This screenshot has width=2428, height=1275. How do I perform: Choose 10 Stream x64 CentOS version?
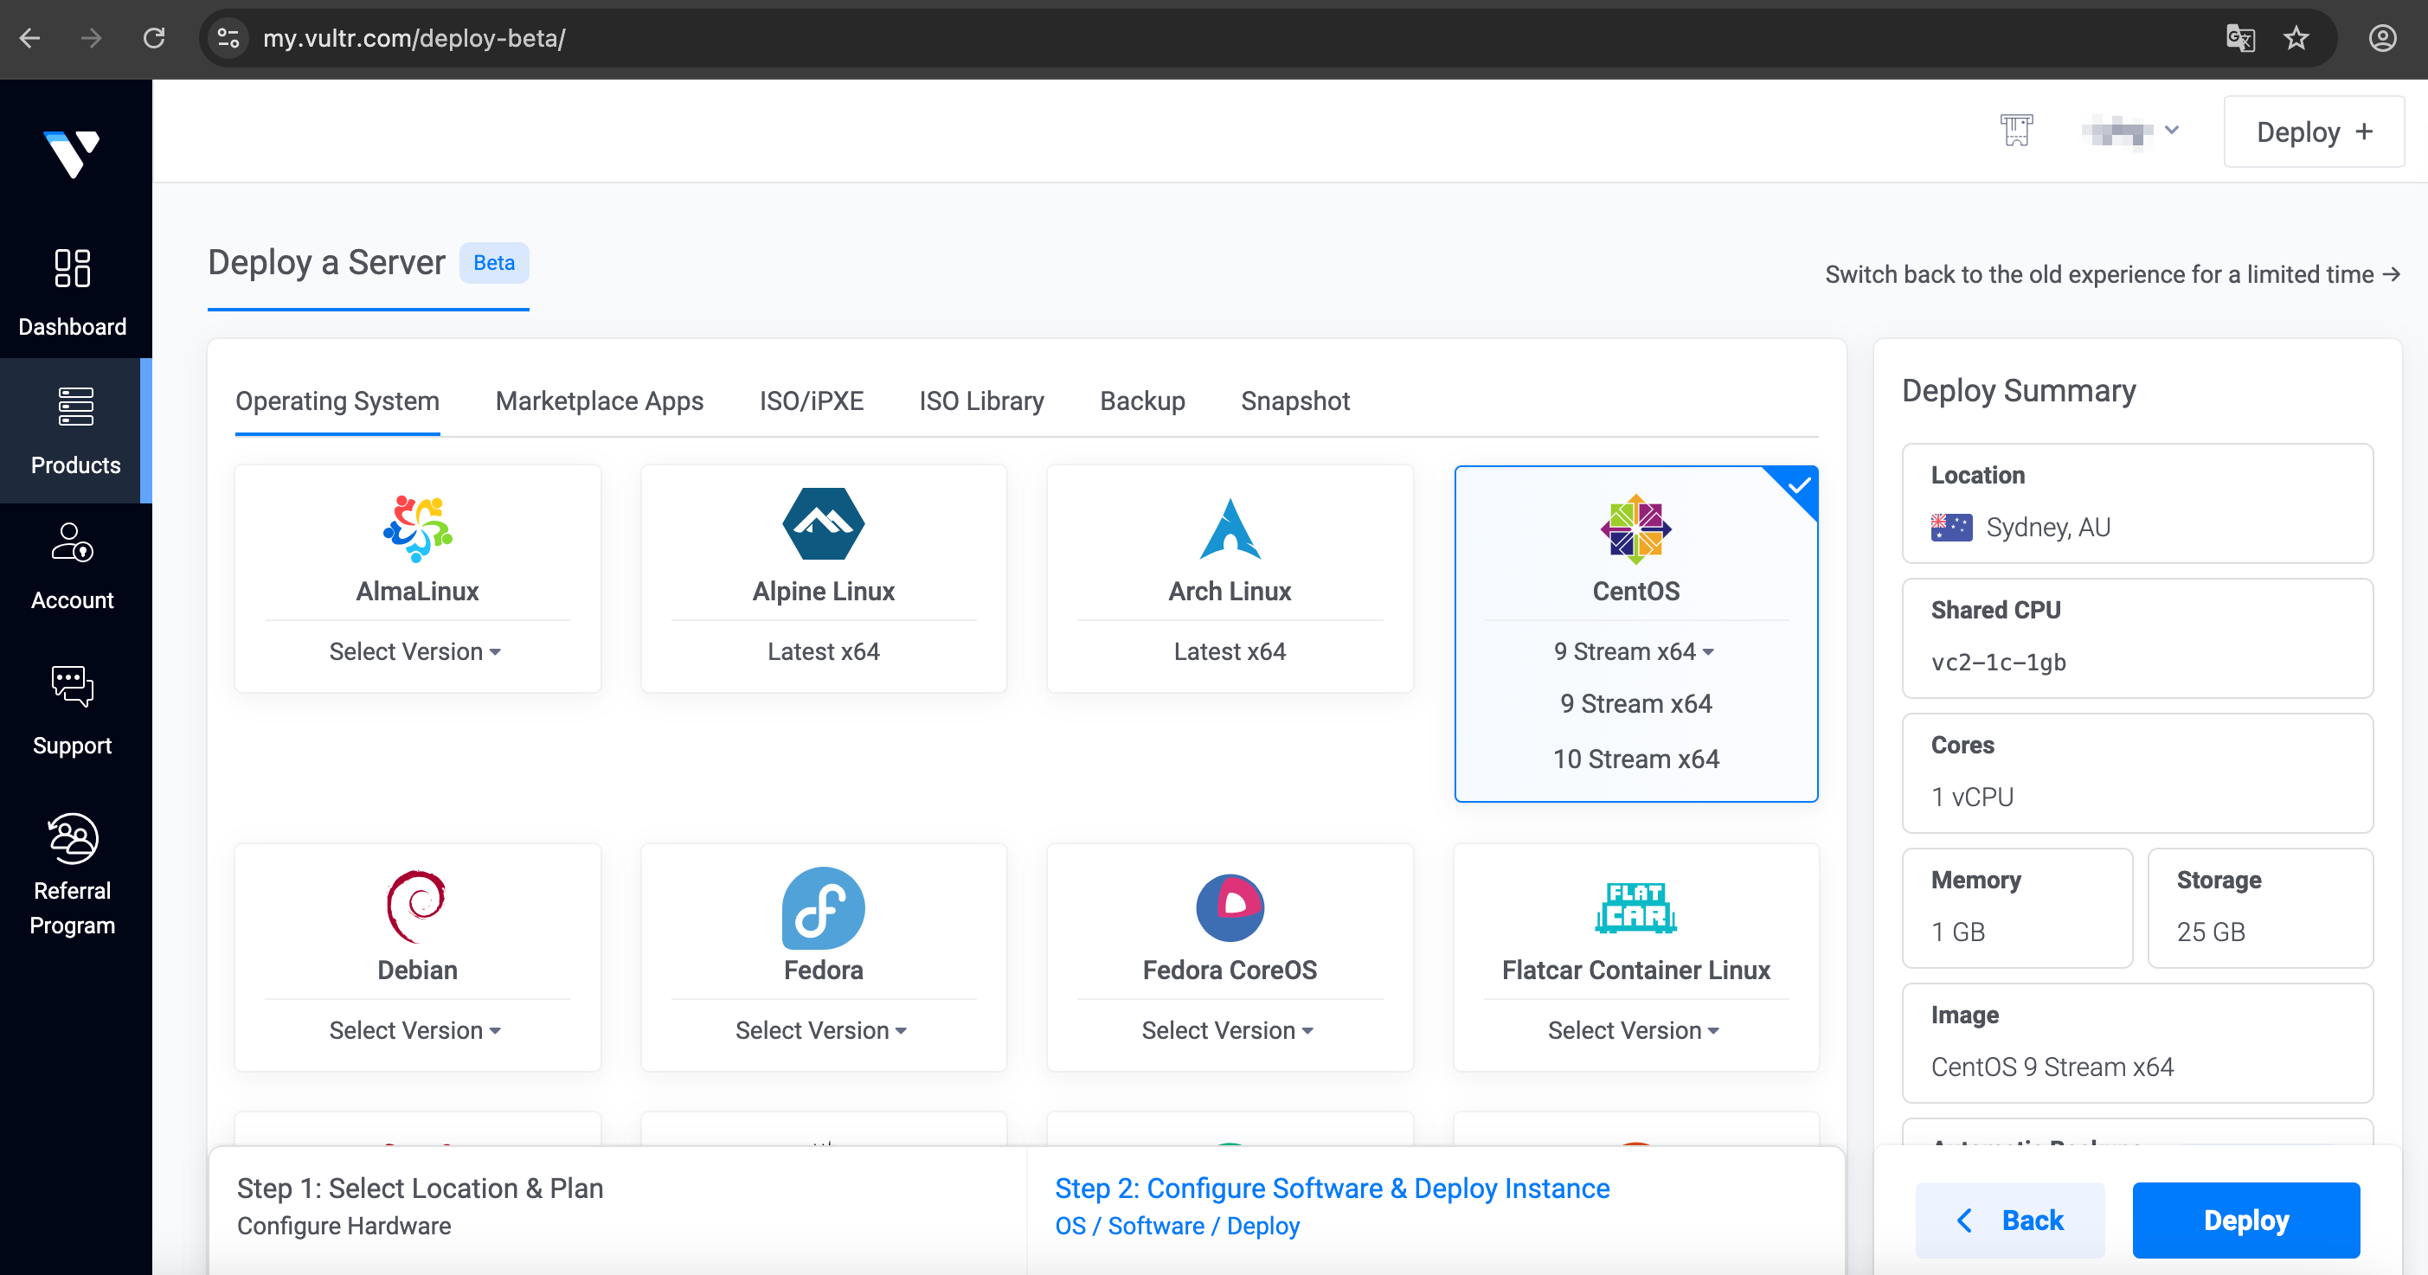tap(1635, 759)
